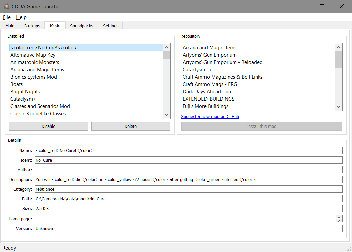352x252 pixels.
Task: Click Repository list scrollbar thumb
Action: 339,60
